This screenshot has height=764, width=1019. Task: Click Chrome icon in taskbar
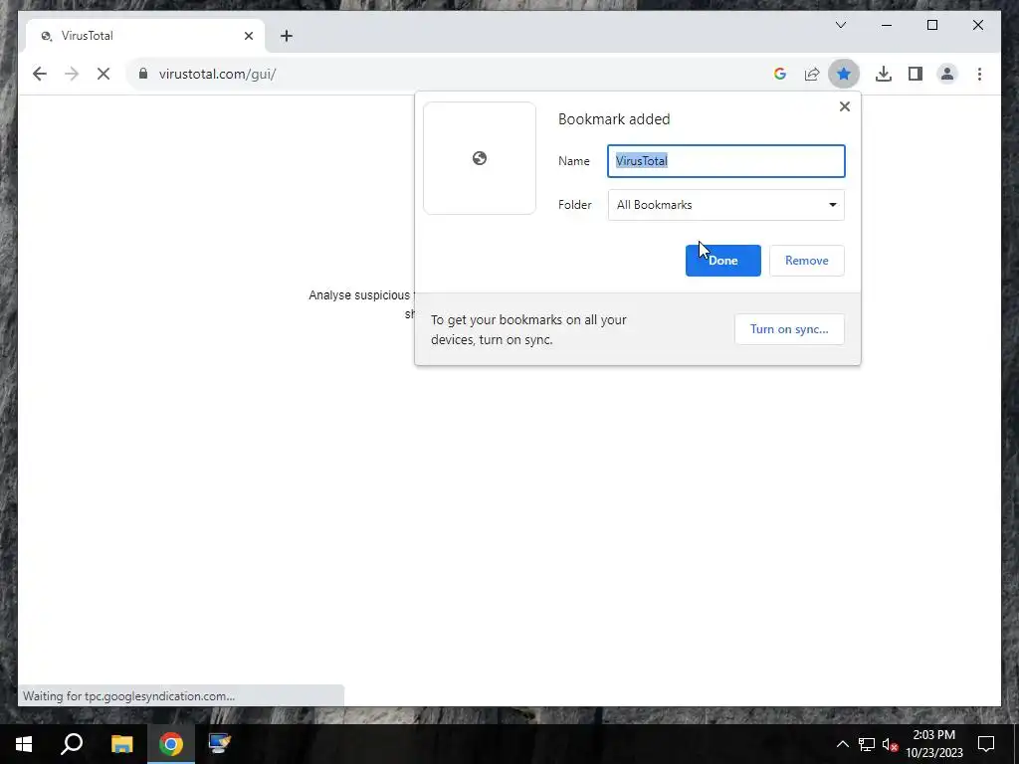[x=171, y=744]
